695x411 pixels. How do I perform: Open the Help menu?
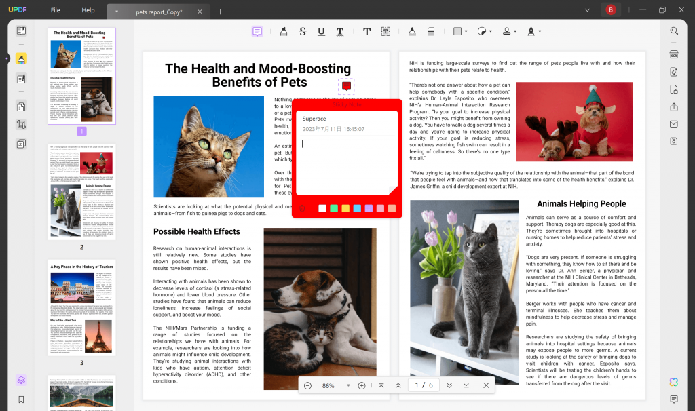tap(88, 10)
